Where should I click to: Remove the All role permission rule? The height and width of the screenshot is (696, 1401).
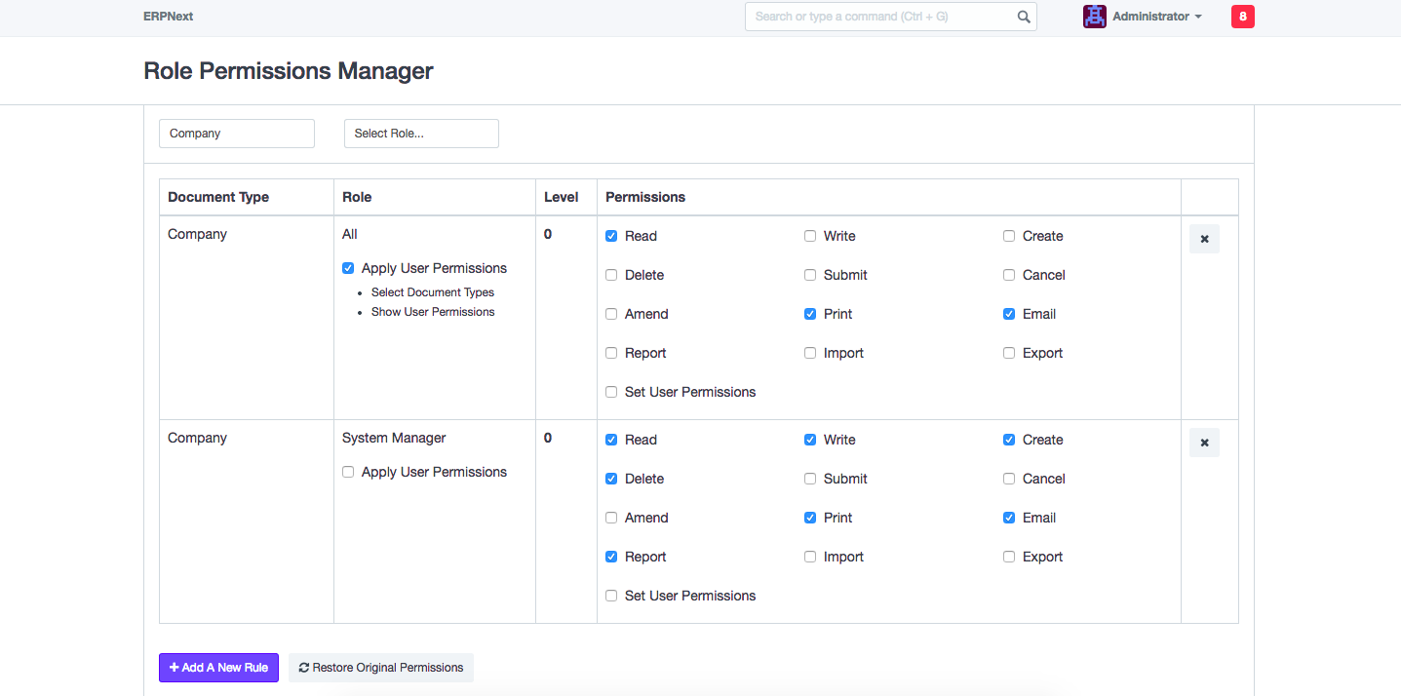click(x=1204, y=239)
